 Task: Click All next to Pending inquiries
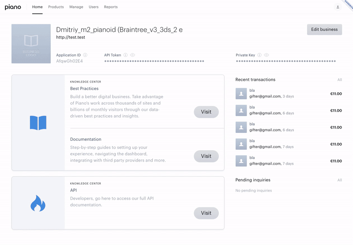click(x=339, y=180)
